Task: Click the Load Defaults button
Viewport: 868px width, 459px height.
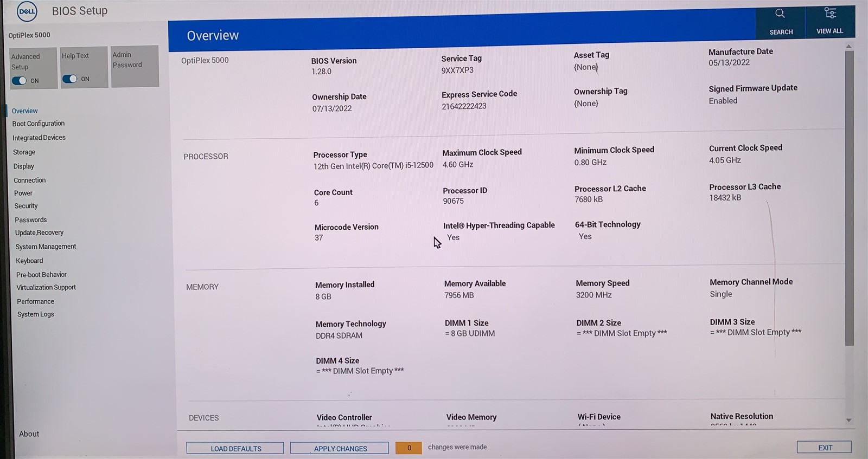Action: click(235, 448)
